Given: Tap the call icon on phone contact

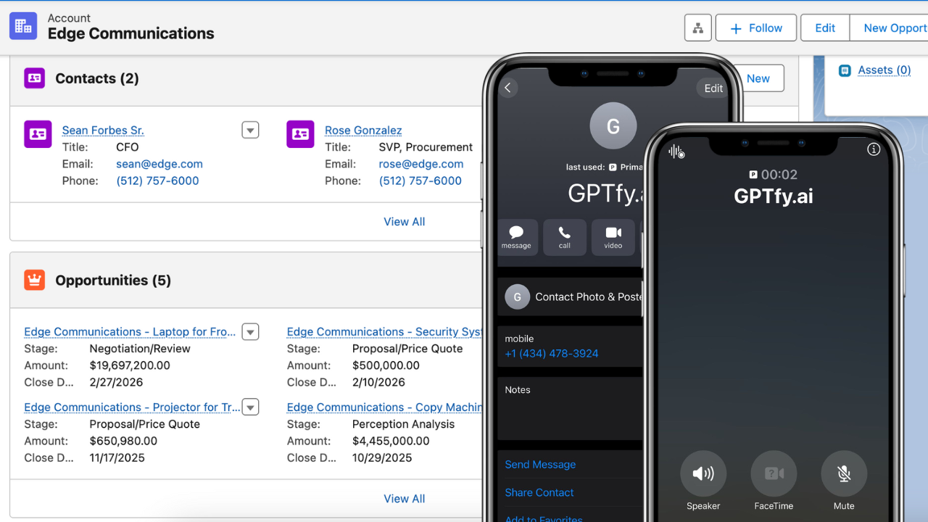Looking at the screenshot, I should [x=564, y=237].
